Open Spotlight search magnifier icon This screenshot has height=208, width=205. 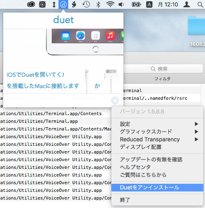(x=200, y=5)
